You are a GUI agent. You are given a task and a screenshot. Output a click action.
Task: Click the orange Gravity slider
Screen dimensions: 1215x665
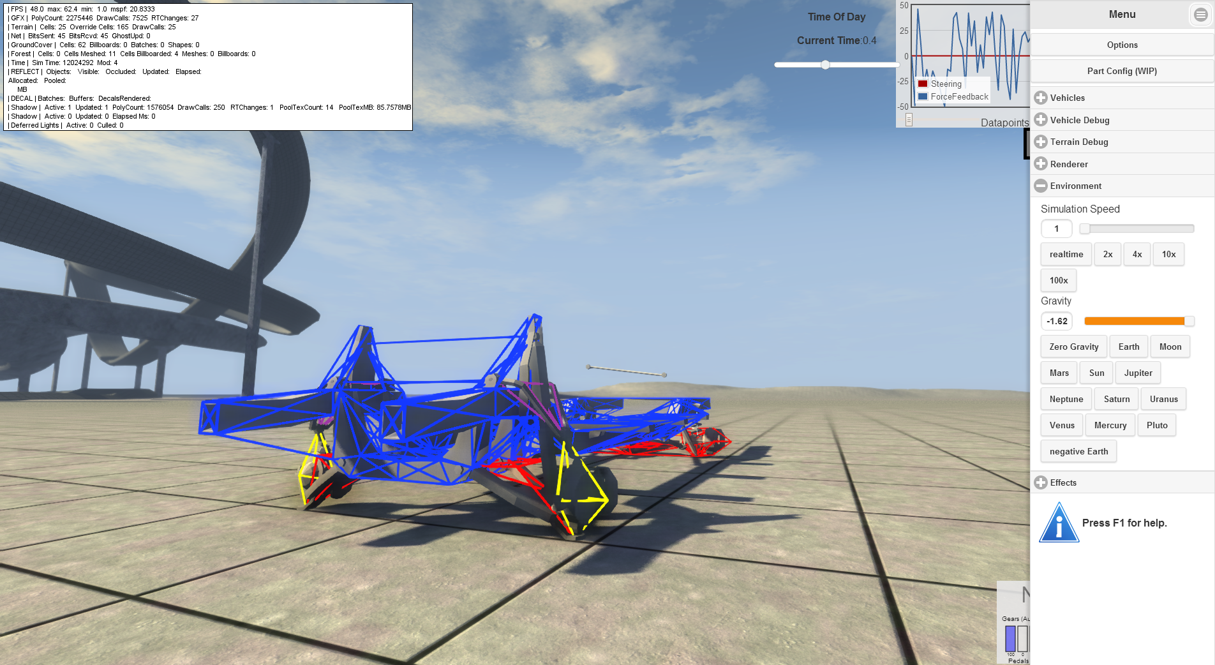1139,321
